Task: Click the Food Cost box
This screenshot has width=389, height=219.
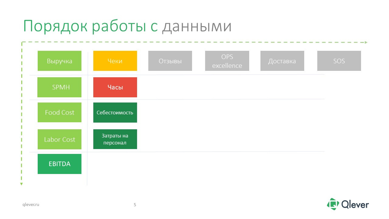Action: pos(60,113)
